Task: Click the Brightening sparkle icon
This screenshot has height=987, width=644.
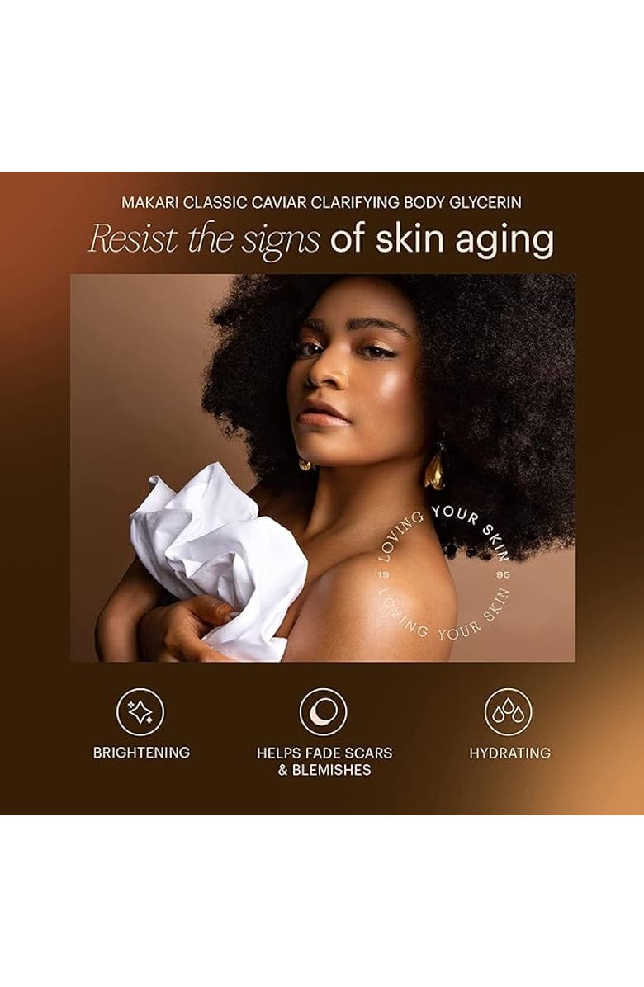Action: [x=140, y=712]
